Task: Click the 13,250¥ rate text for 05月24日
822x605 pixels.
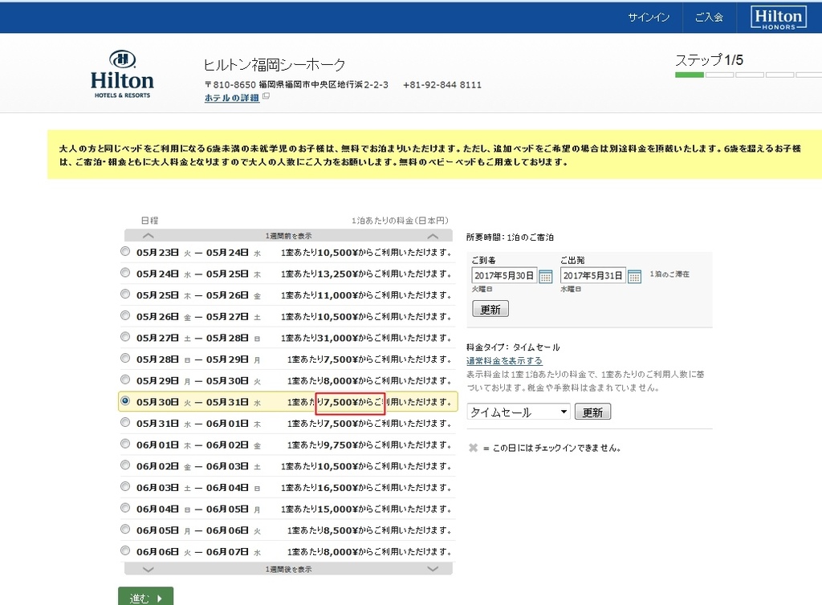Action: point(338,274)
